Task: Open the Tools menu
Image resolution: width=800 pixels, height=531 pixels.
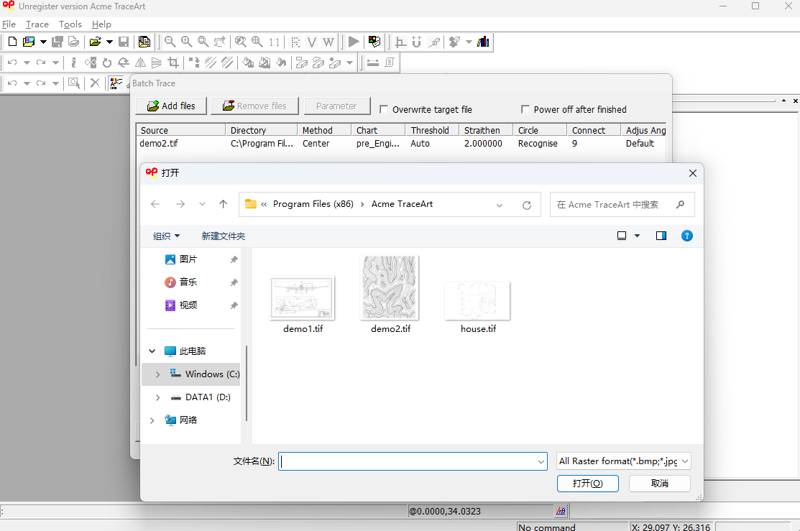Action: point(70,24)
